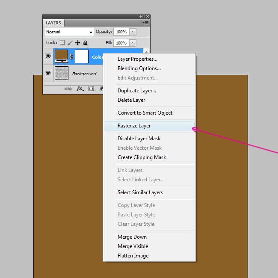Click the lock image pixels brush icon
Screen dimensions: 278x278
pos(70,43)
